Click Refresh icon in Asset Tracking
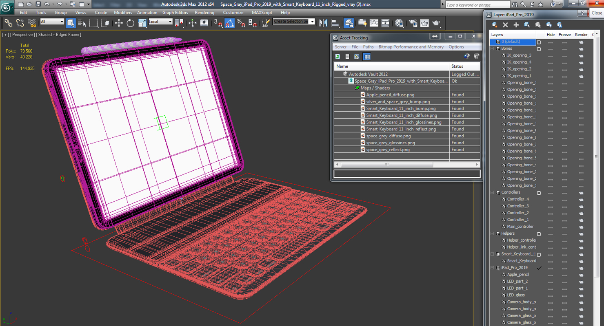 click(338, 57)
